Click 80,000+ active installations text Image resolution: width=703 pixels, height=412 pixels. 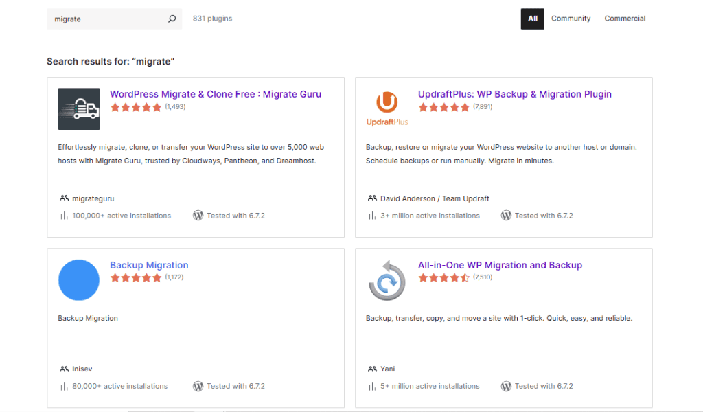point(119,386)
